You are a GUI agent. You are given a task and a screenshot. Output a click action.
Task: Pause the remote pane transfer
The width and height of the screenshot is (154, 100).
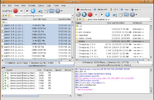pos(96,15)
